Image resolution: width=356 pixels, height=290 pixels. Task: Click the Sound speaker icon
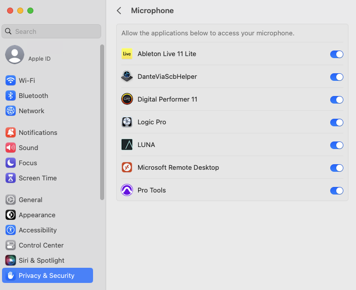(11, 148)
